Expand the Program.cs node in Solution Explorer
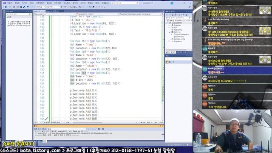 tap(169, 41)
